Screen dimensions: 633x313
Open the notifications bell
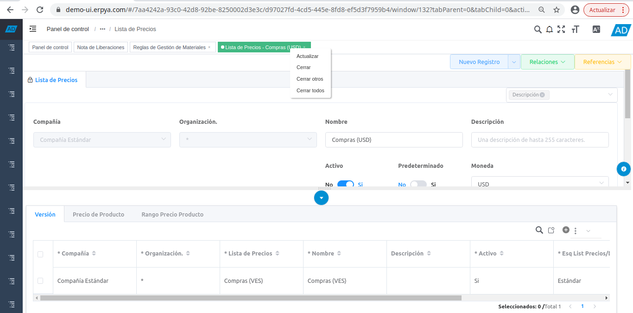549,29
